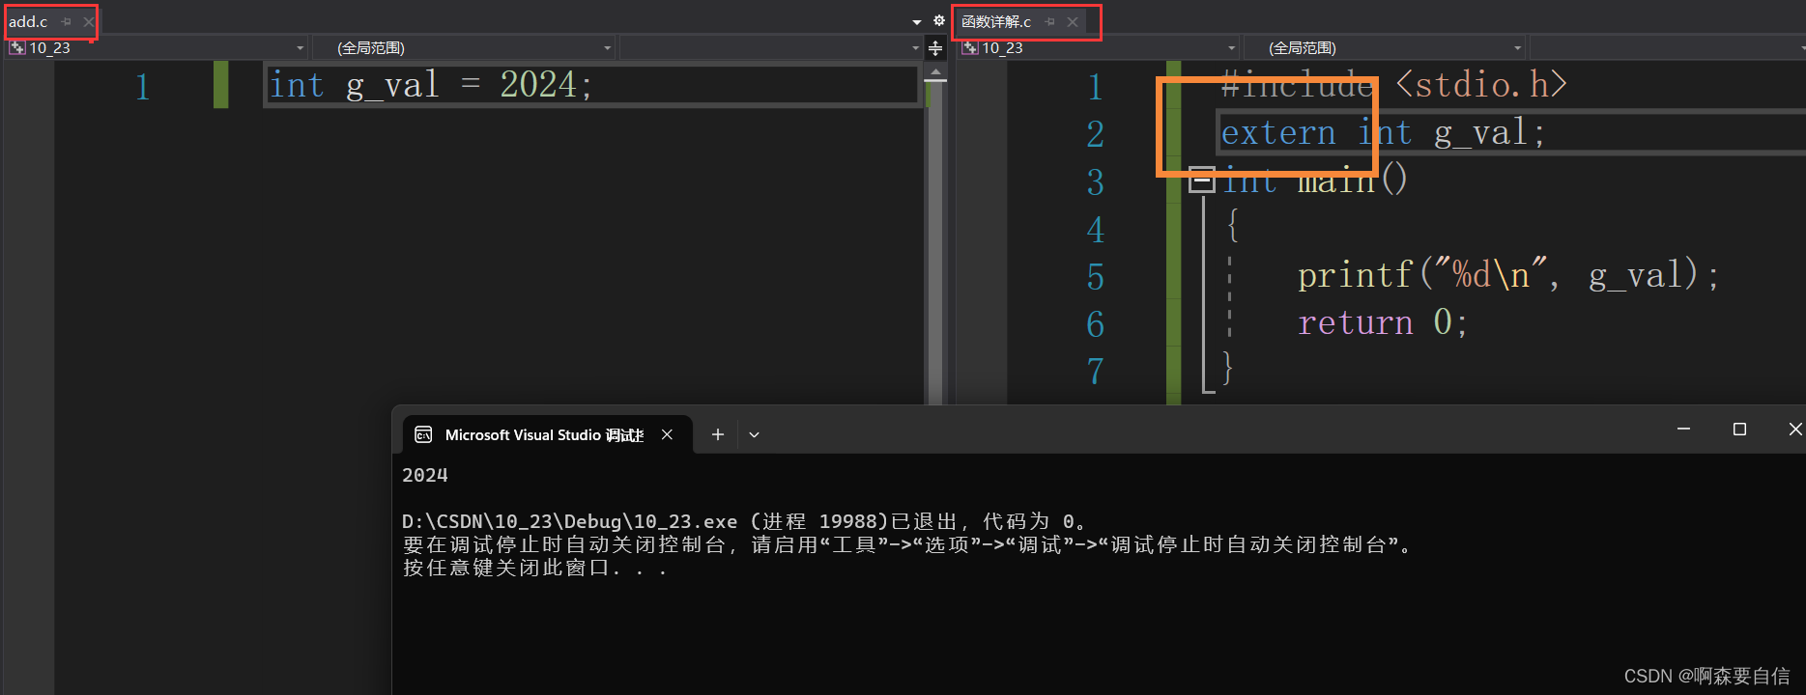Activate the 函数详解.c editor tab

click(x=996, y=21)
